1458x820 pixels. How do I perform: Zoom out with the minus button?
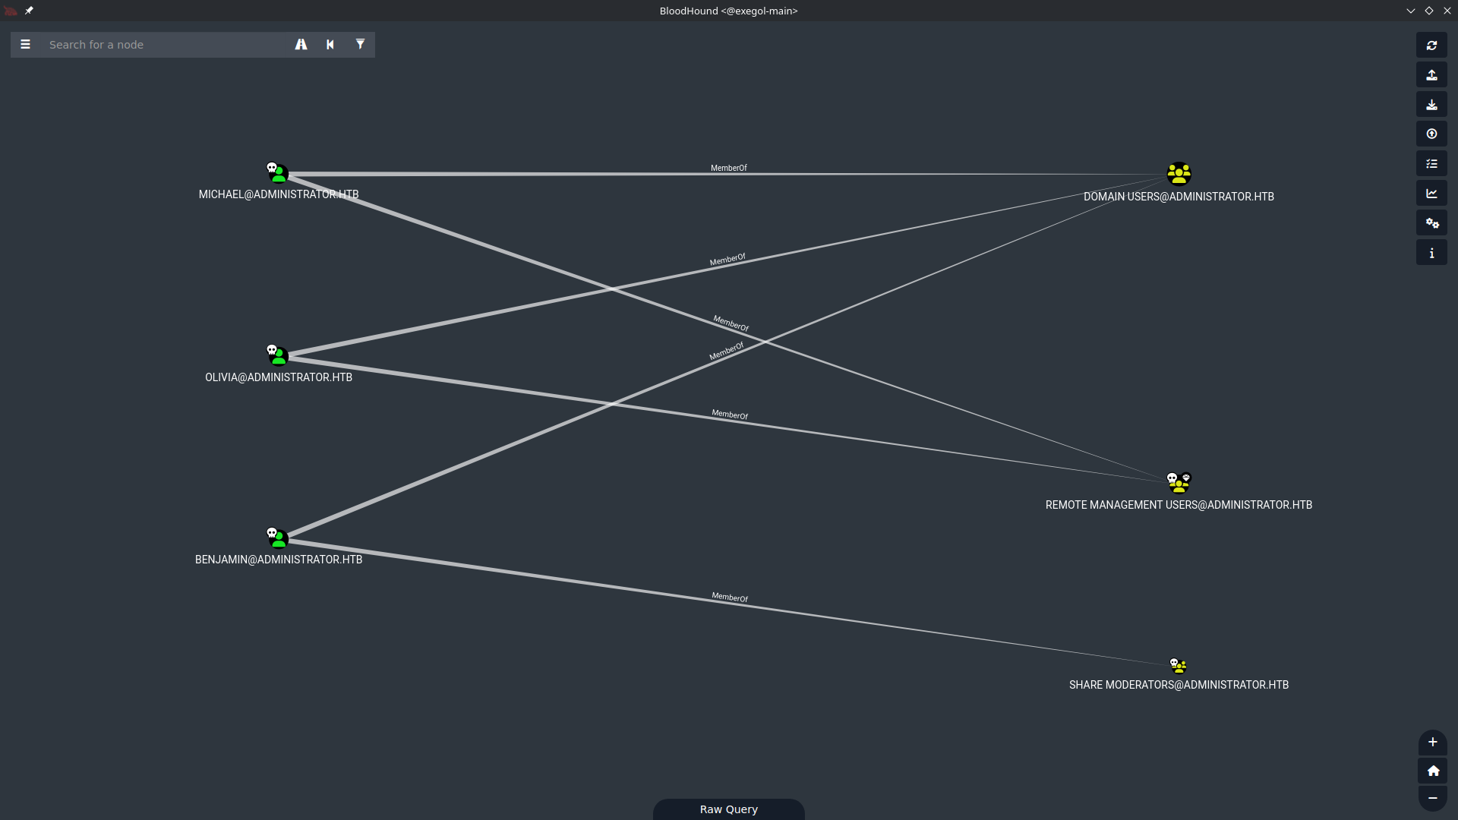click(x=1432, y=798)
